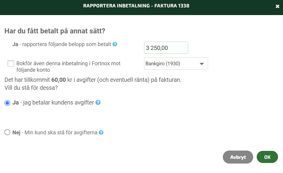Viewport: 283px width, 173px height.
Task: Click the 'Nej - Min kund ska stå för avgifterna' label
Action: click(x=55, y=133)
